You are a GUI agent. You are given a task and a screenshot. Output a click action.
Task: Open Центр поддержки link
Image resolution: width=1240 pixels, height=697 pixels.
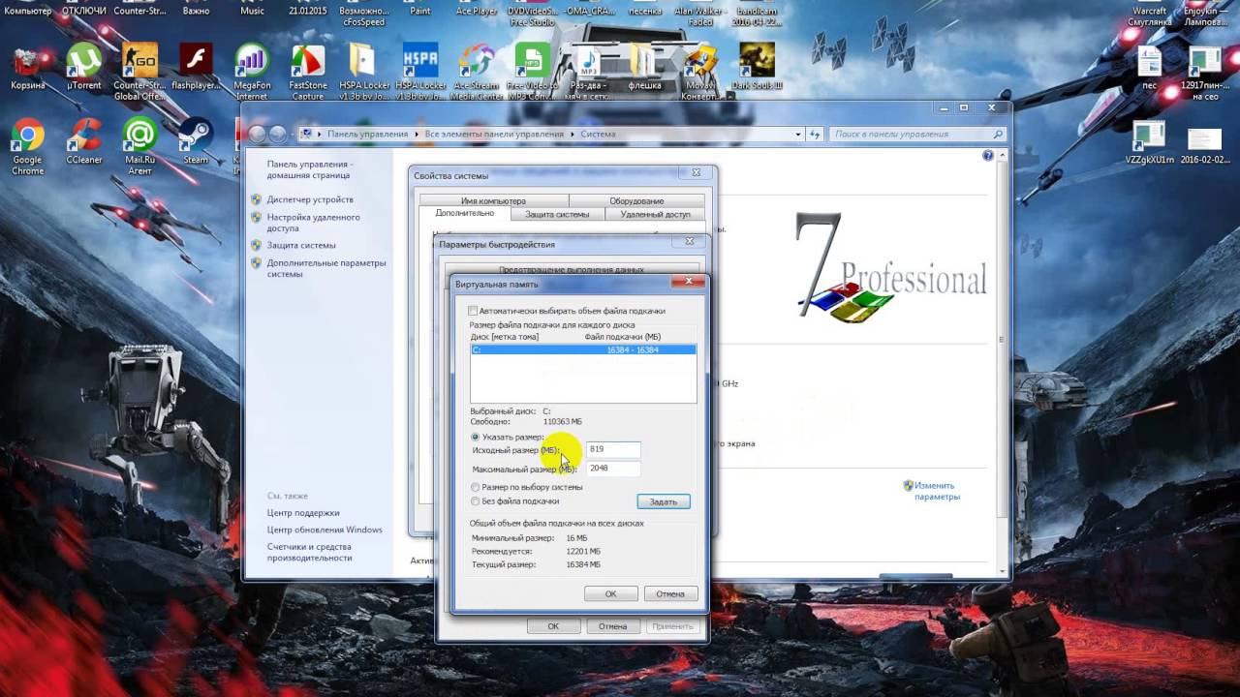(x=303, y=513)
